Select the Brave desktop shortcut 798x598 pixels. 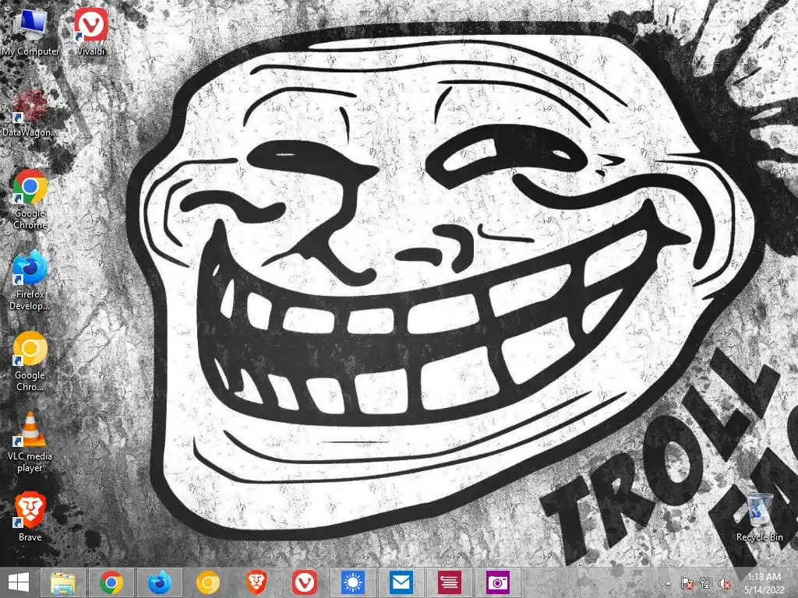pyautogui.click(x=30, y=517)
